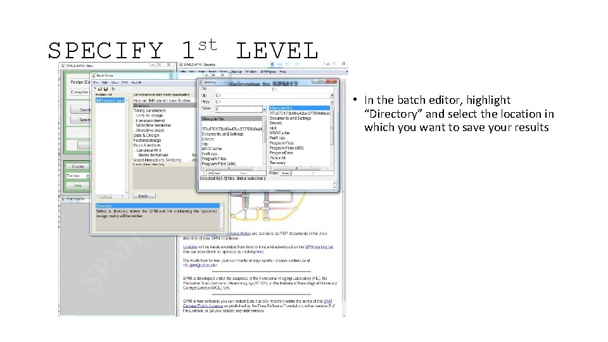Screen dimensions: 608x342
Task: Select 'Units for design' option
Action: pyautogui.click(x=149, y=115)
